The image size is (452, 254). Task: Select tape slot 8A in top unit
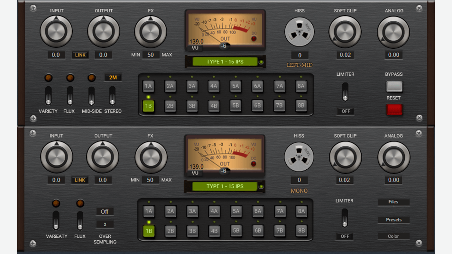(x=301, y=86)
